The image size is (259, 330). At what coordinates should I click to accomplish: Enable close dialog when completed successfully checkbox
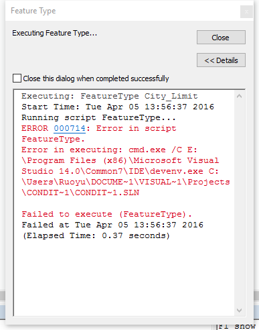pos(17,78)
